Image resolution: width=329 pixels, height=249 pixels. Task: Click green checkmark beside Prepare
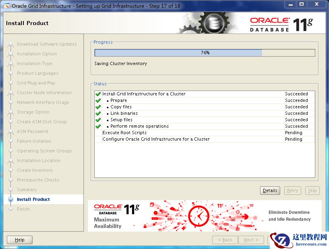(x=98, y=101)
